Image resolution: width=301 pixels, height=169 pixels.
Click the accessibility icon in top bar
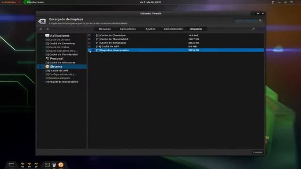click(273, 2)
